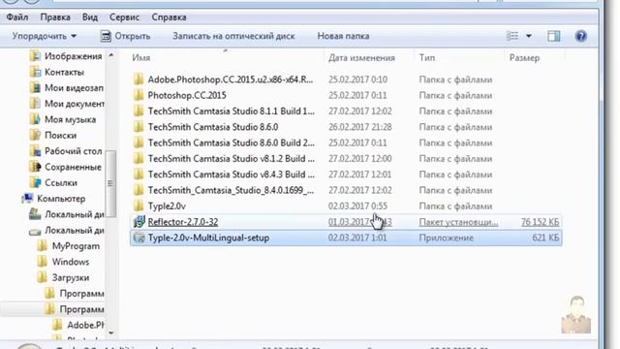The width and height of the screenshot is (620, 349).
Task: Select TechSmith Camtasia Studio 8.6.0 folder name
Action: 213,127
